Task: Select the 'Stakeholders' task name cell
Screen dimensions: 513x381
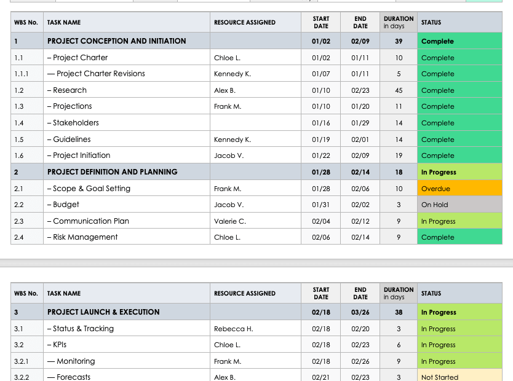Action: point(127,122)
